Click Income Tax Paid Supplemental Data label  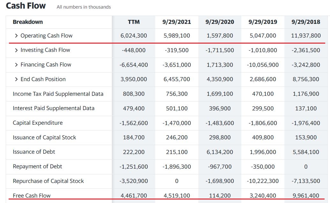tap(58, 94)
